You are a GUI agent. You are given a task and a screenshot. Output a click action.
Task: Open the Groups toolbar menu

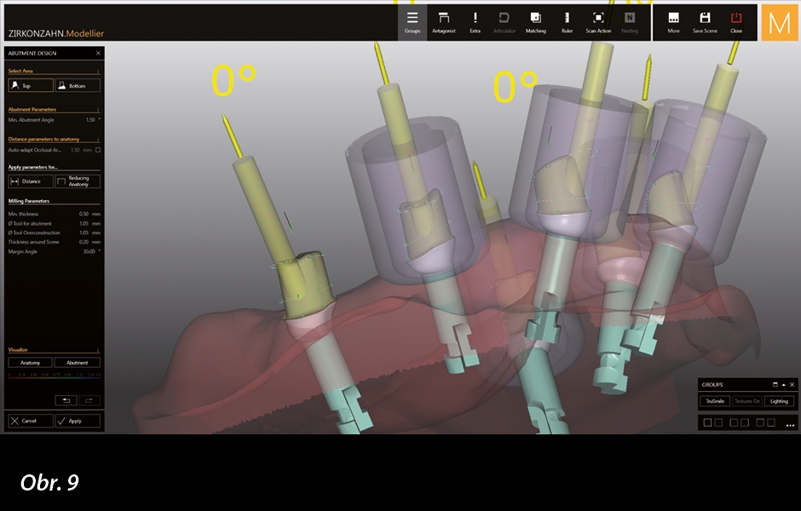pyautogui.click(x=412, y=21)
